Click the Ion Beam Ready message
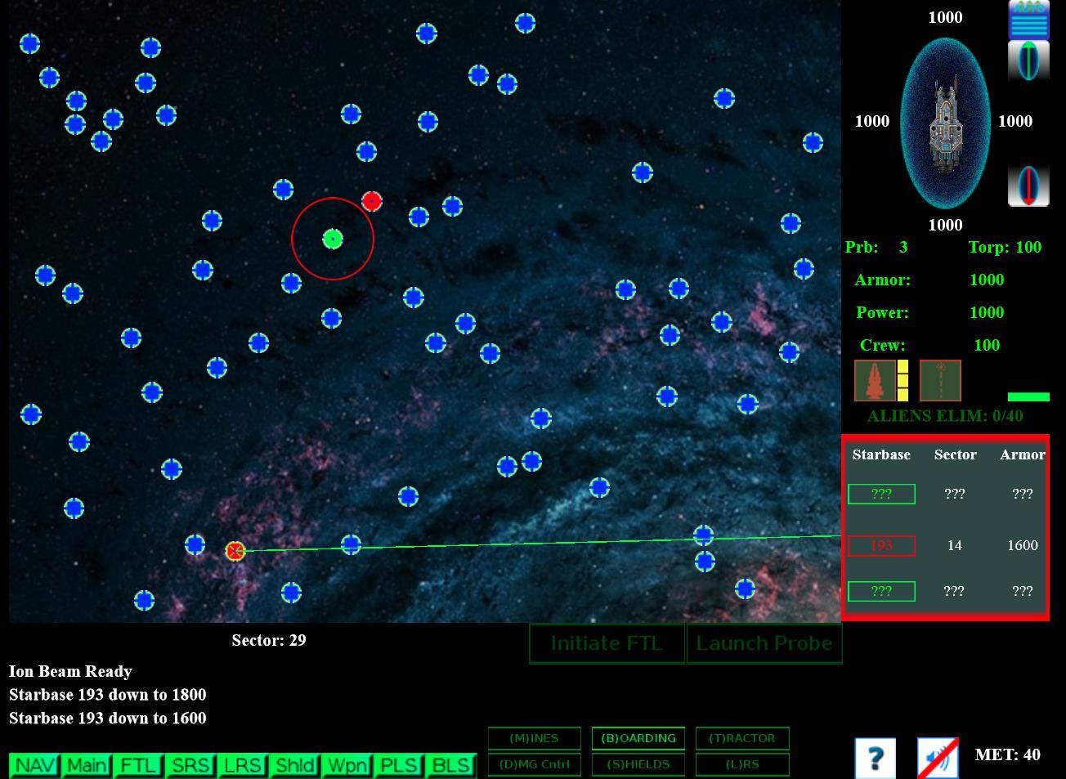 point(70,671)
